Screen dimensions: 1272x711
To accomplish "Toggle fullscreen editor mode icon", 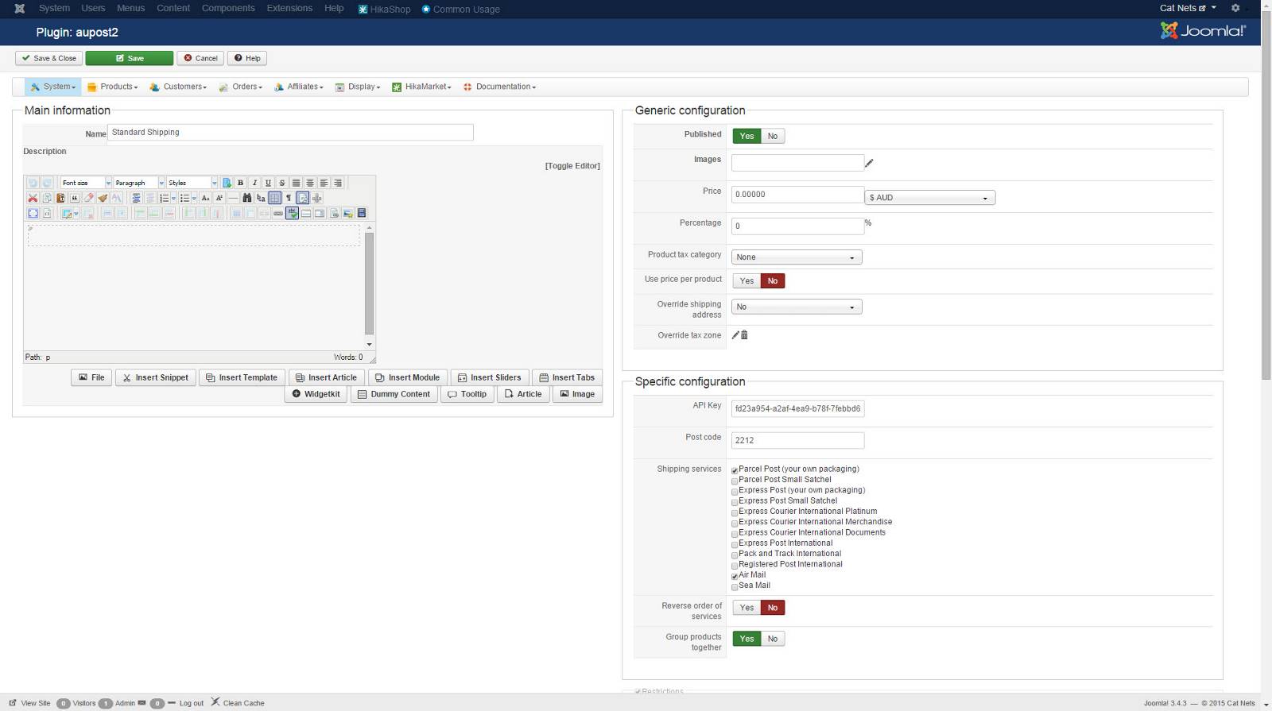I will point(33,213).
